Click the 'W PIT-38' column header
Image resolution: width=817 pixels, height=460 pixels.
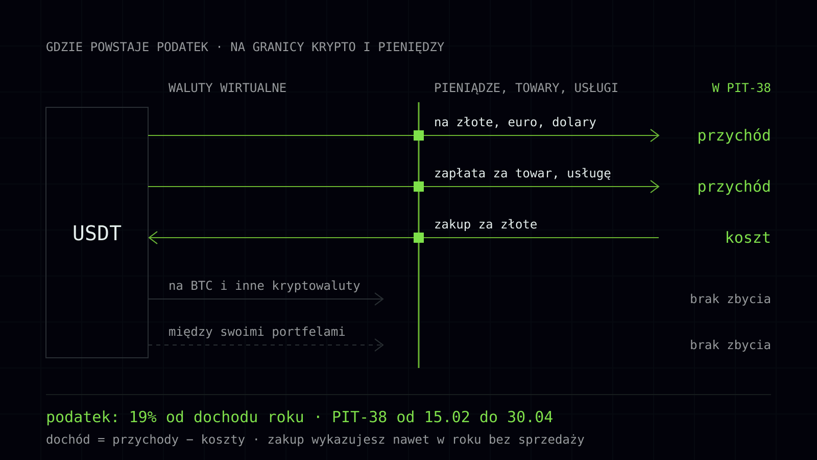click(x=741, y=88)
